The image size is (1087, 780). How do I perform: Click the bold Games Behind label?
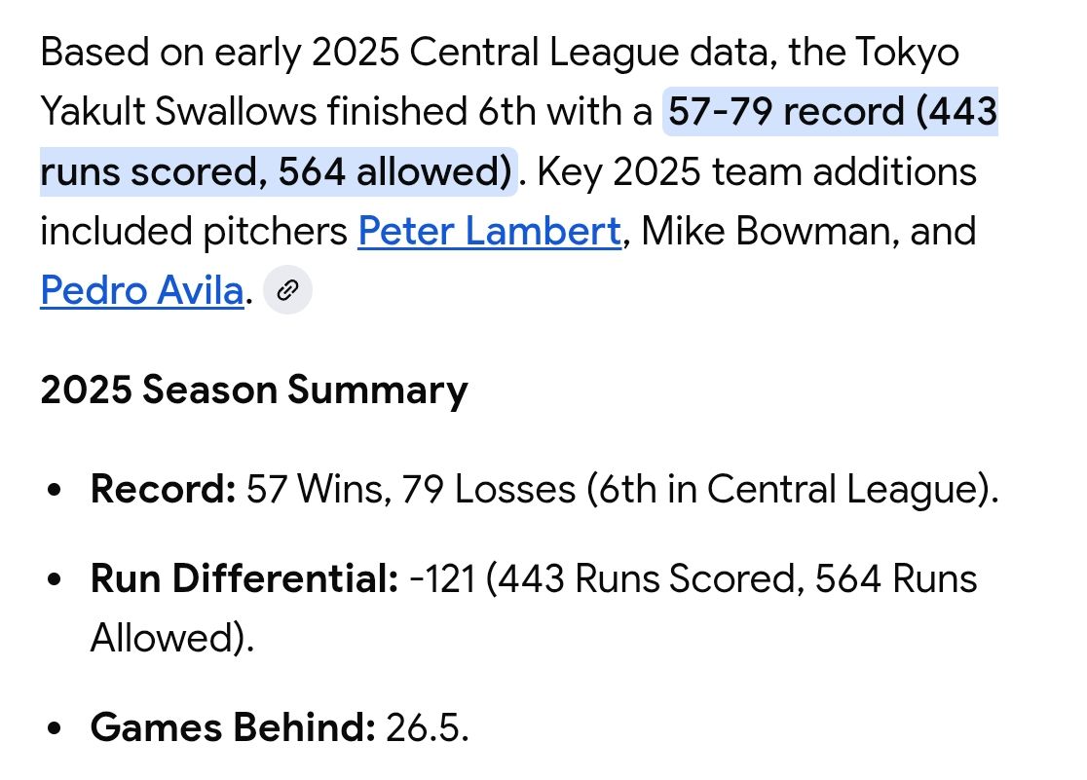click(232, 727)
